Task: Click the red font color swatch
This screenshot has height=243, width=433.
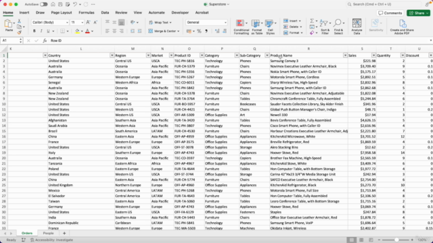Action: tap(87, 31)
